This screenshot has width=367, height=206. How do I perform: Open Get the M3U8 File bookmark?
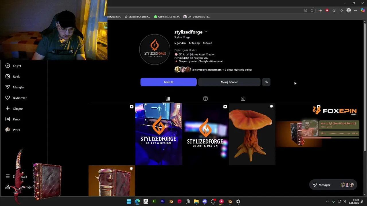click(167, 17)
